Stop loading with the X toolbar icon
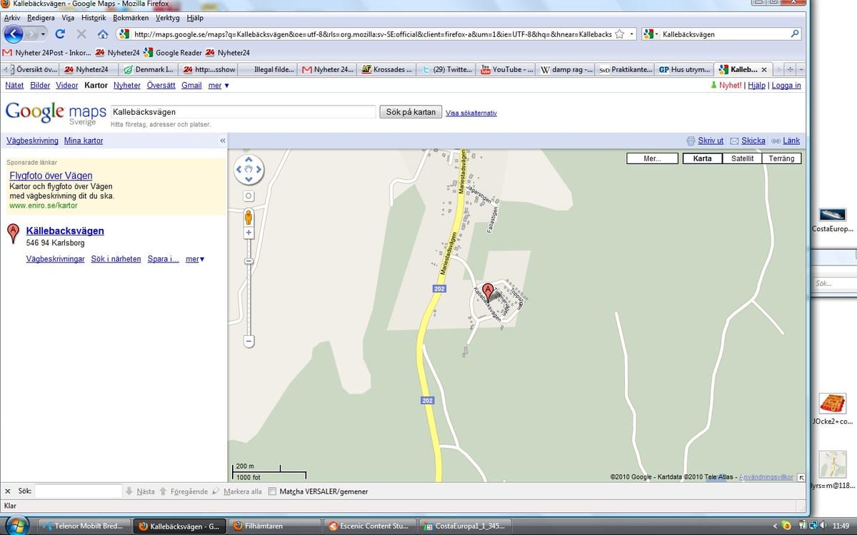Viewport: 857px width, 535px height. (81, 34)
